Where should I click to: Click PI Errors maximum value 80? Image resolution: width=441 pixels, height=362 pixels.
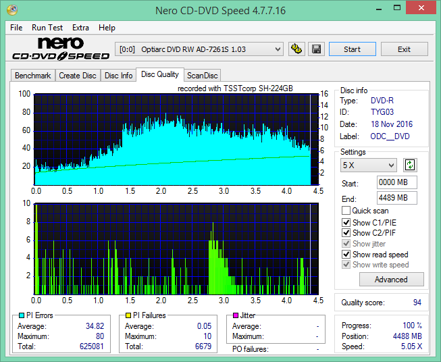(x=100, y=336)
